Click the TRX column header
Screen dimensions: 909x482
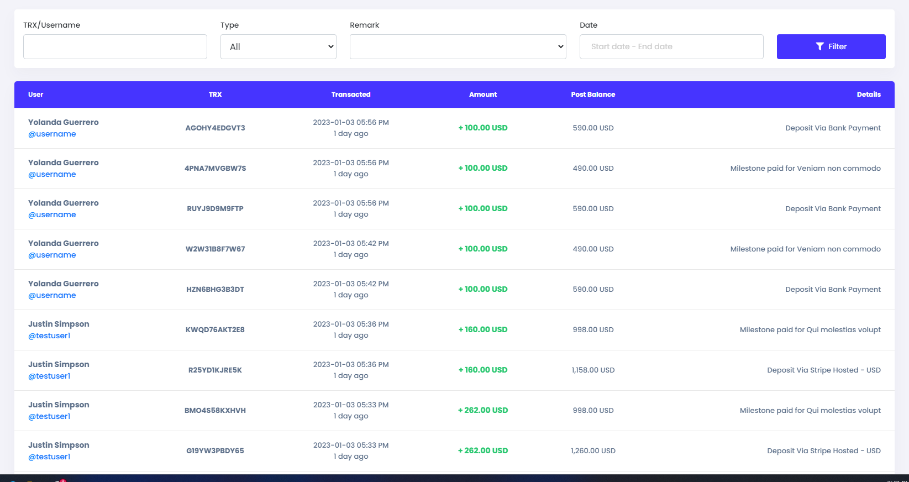coord(215,95)
